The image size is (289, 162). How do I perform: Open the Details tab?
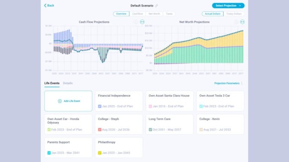point(68,83)
